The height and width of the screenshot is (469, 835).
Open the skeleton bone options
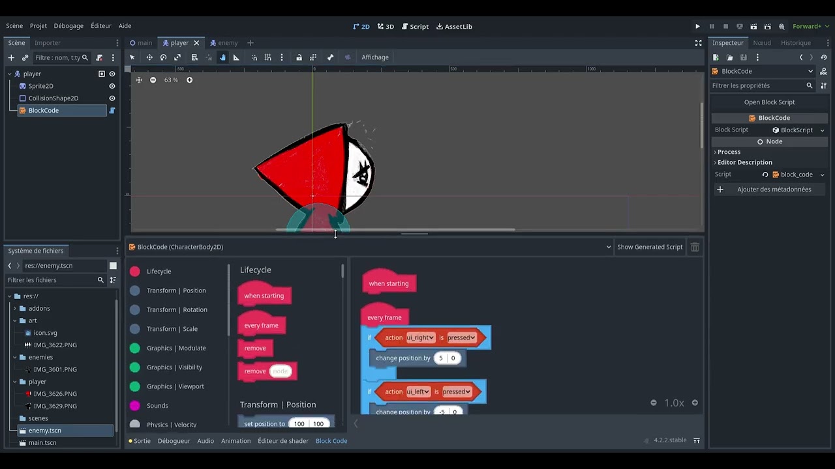[330, 57]
